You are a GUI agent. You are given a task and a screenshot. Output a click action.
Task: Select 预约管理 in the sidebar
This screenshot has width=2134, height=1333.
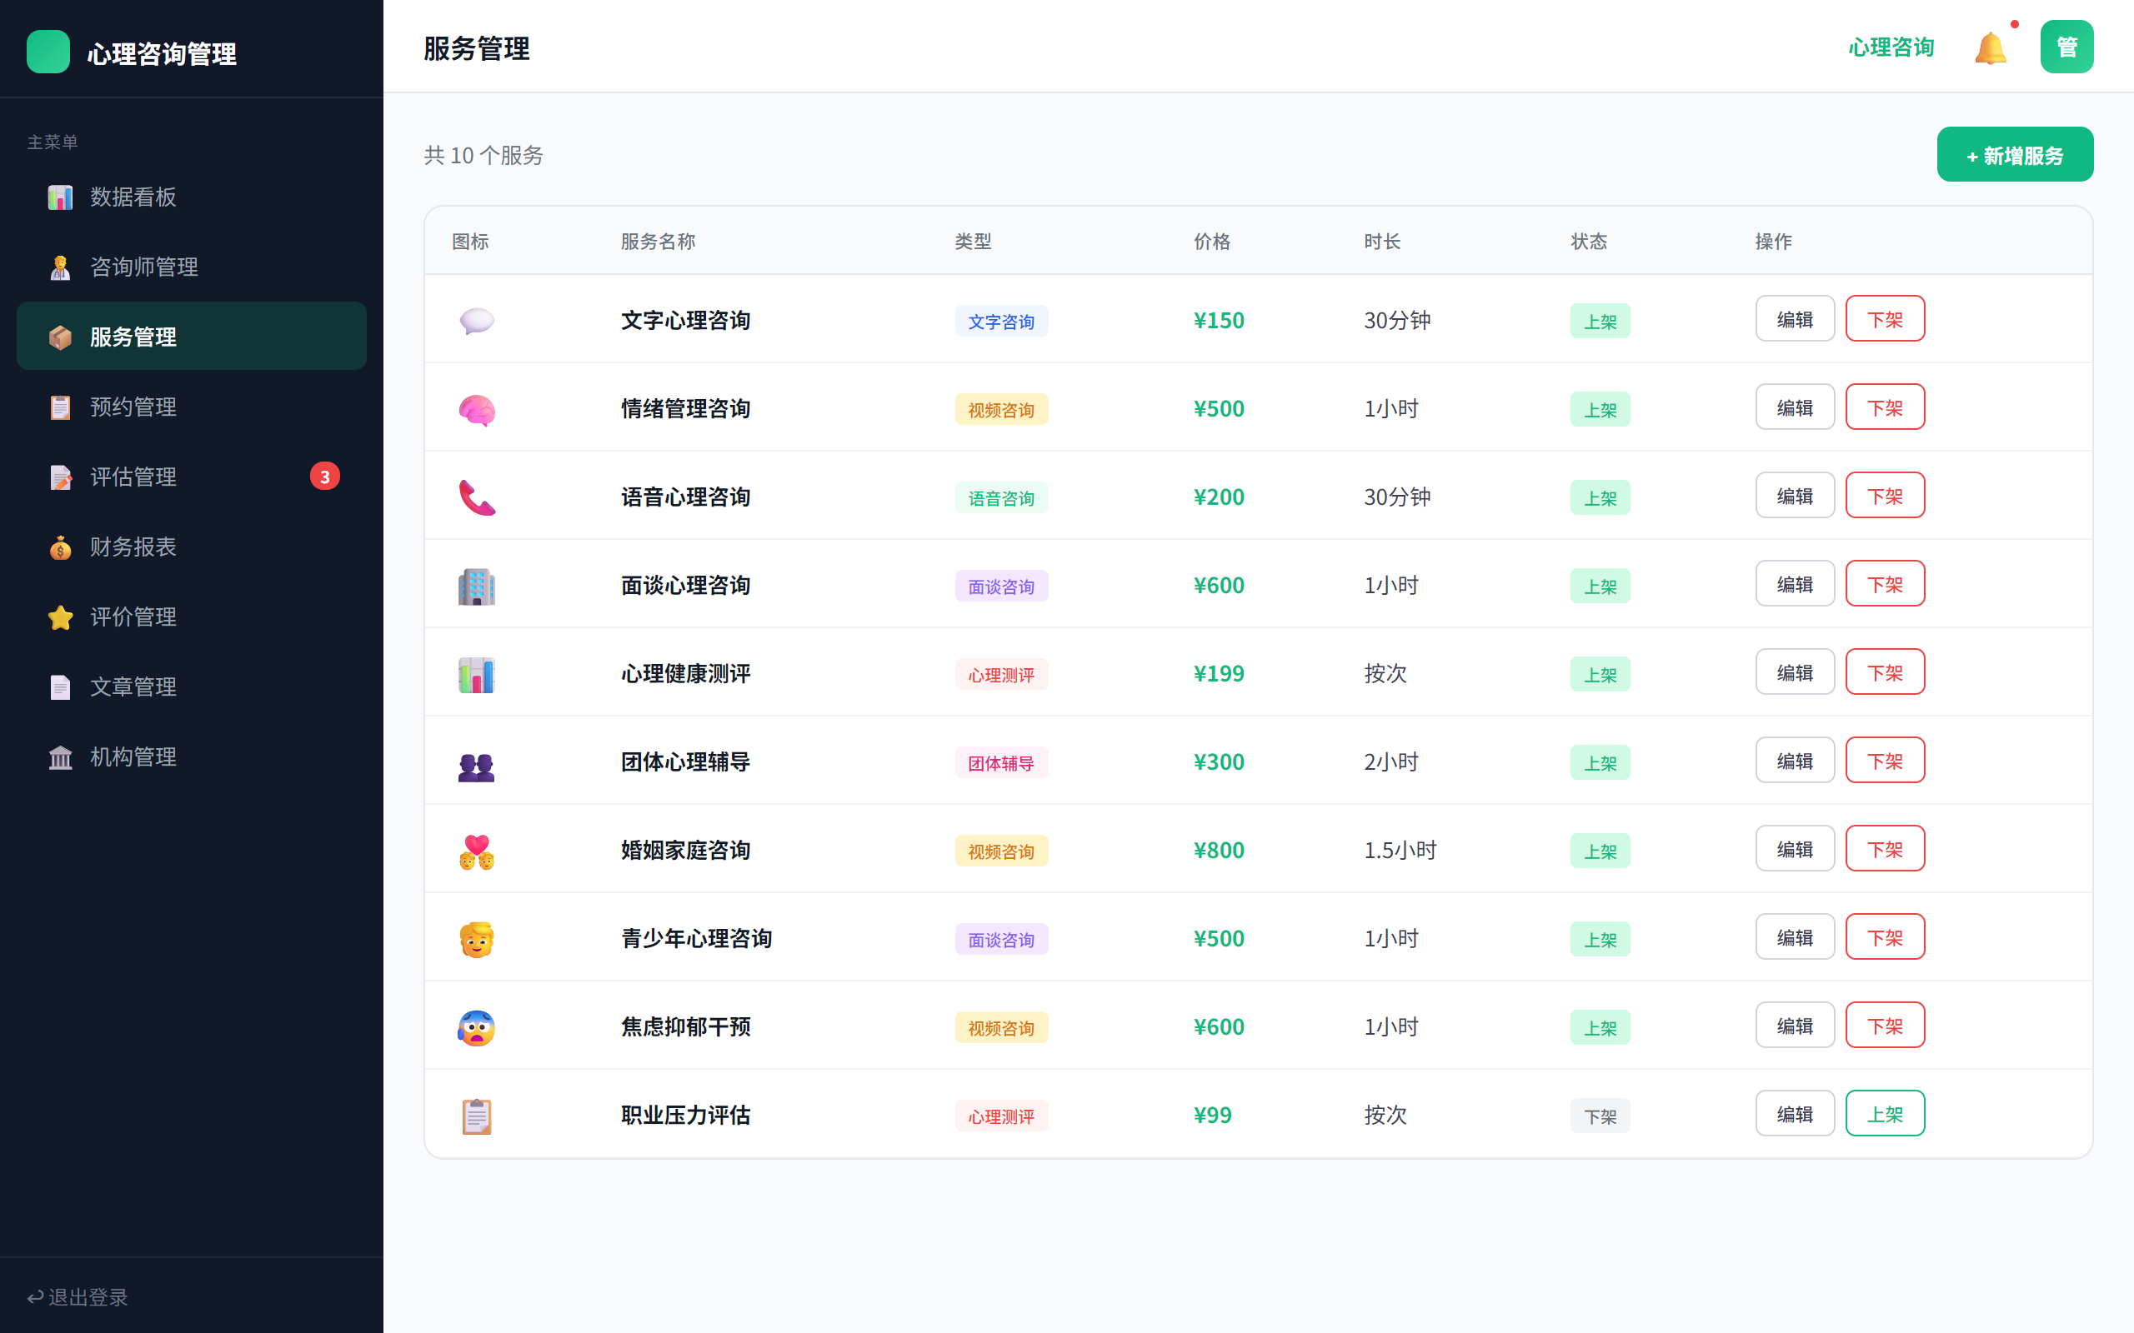click(192, 407)
